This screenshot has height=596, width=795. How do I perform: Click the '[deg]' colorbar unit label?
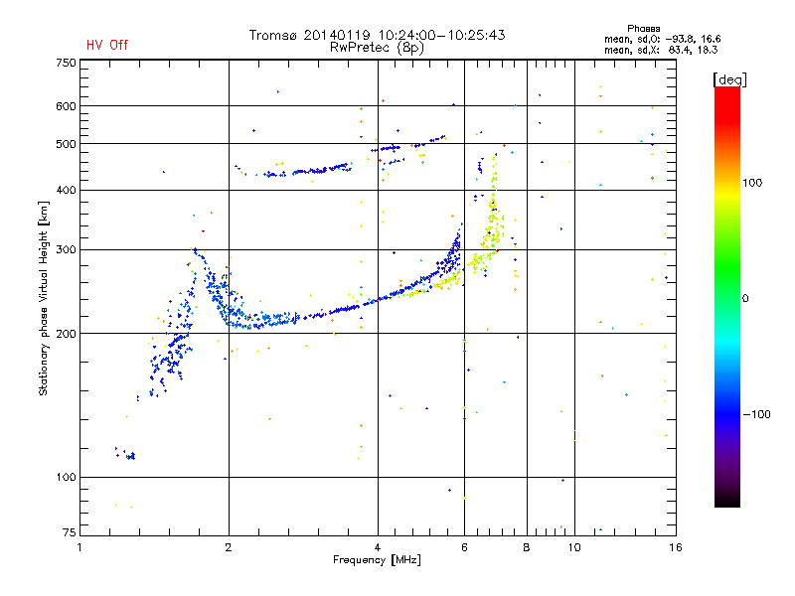coord(729,80)
